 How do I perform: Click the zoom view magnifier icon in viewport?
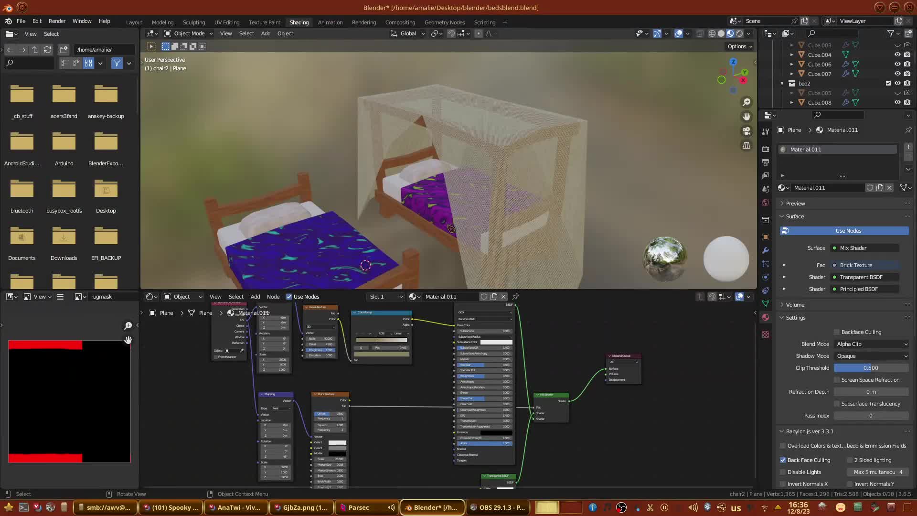746,102
